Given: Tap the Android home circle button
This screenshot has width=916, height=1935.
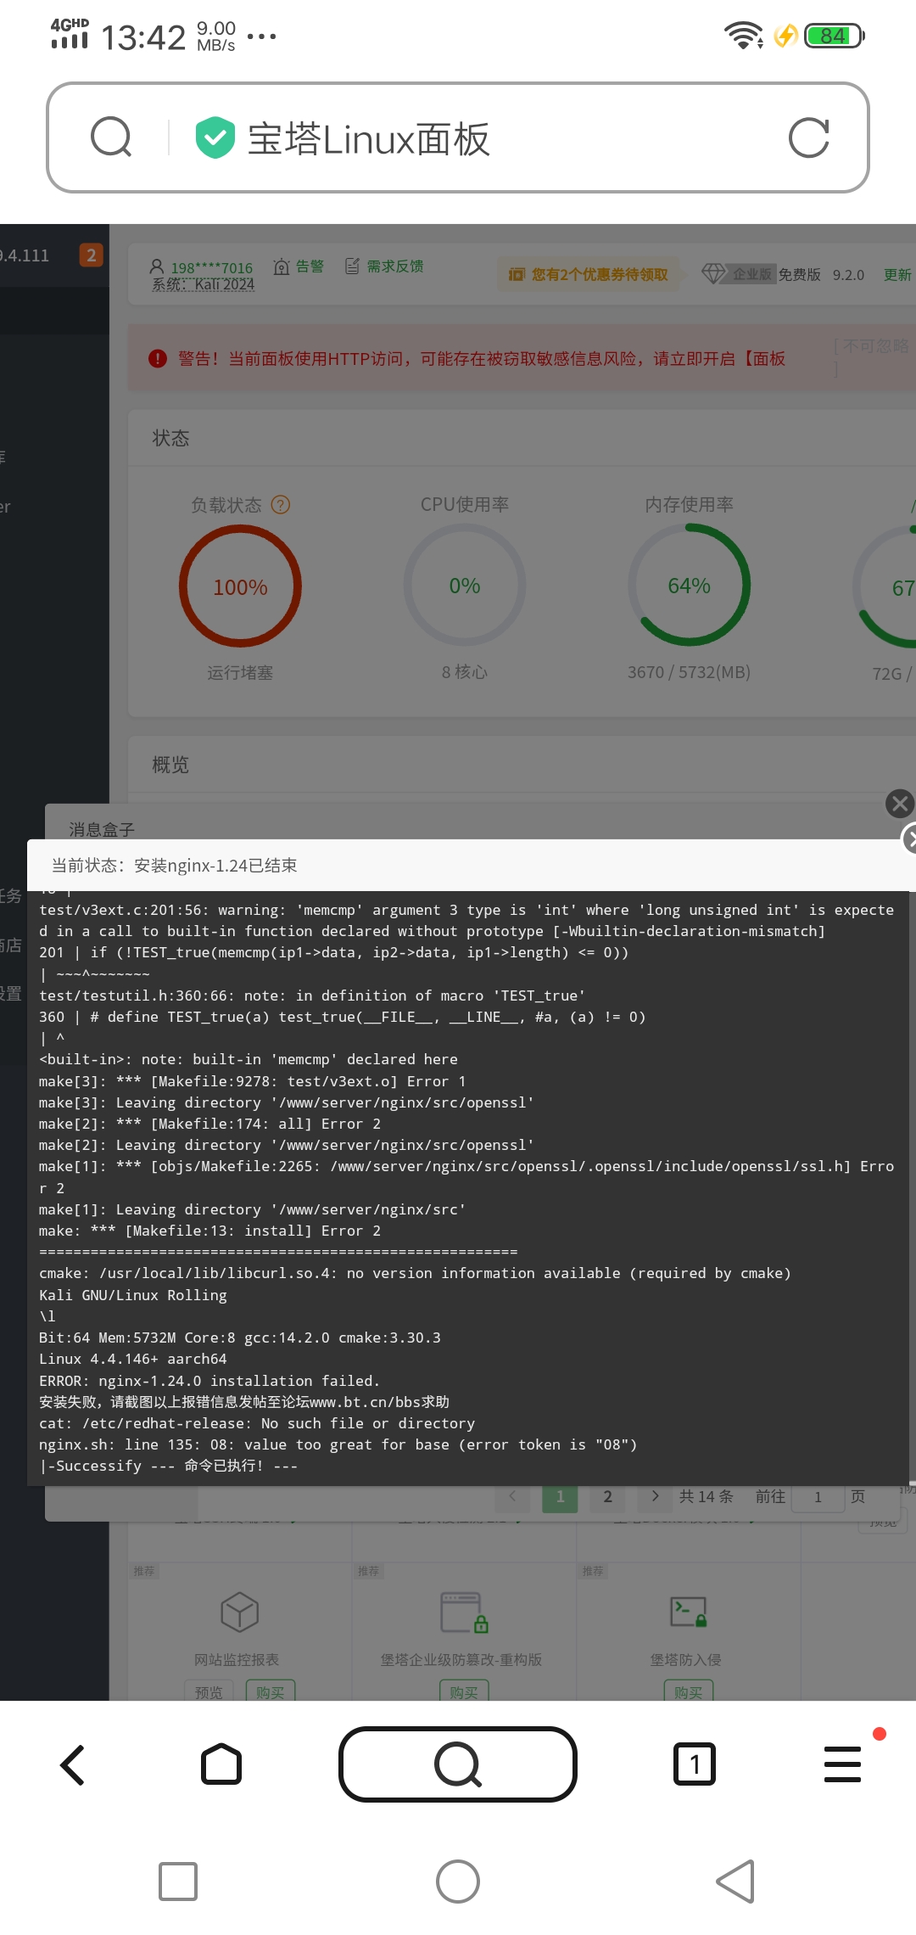Looking at the screenshot, I should pyautogui.click(x=458, y=1882).
